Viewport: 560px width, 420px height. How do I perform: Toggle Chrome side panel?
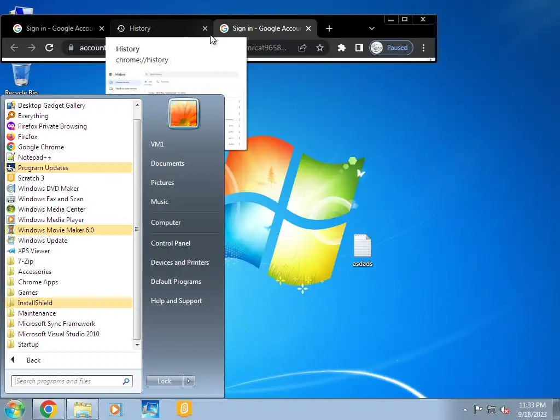point(359,48)
